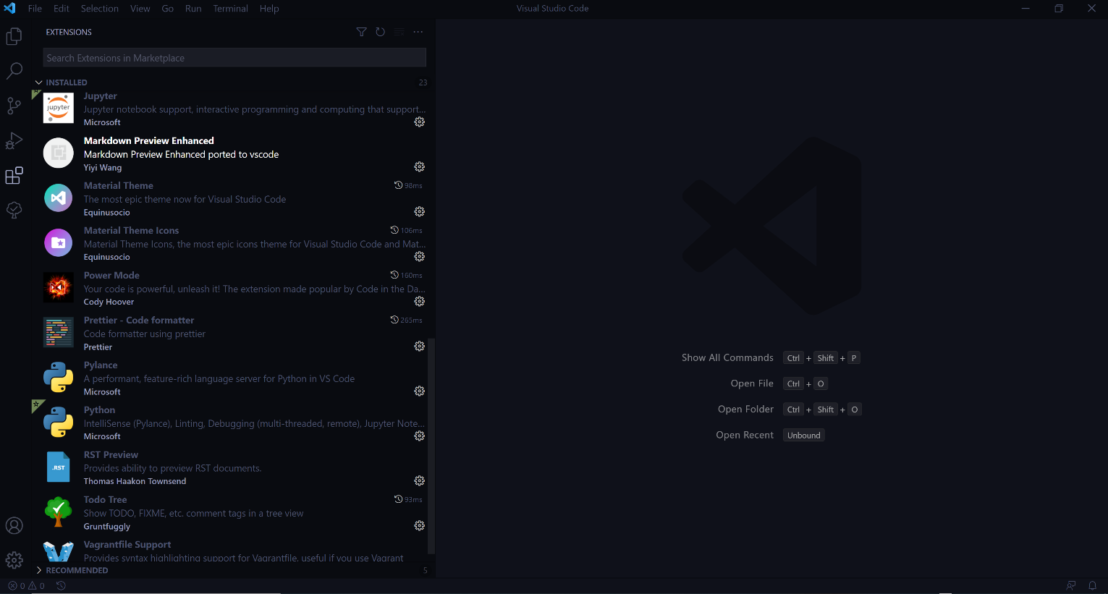Open manage gear for Todo Tree
The width and height of the screenshot is (1108, 594).
[419, 526]
